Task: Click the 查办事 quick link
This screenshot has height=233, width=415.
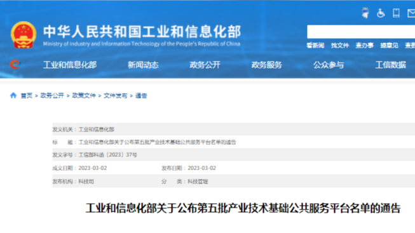Action: click(x=364, y=46)
